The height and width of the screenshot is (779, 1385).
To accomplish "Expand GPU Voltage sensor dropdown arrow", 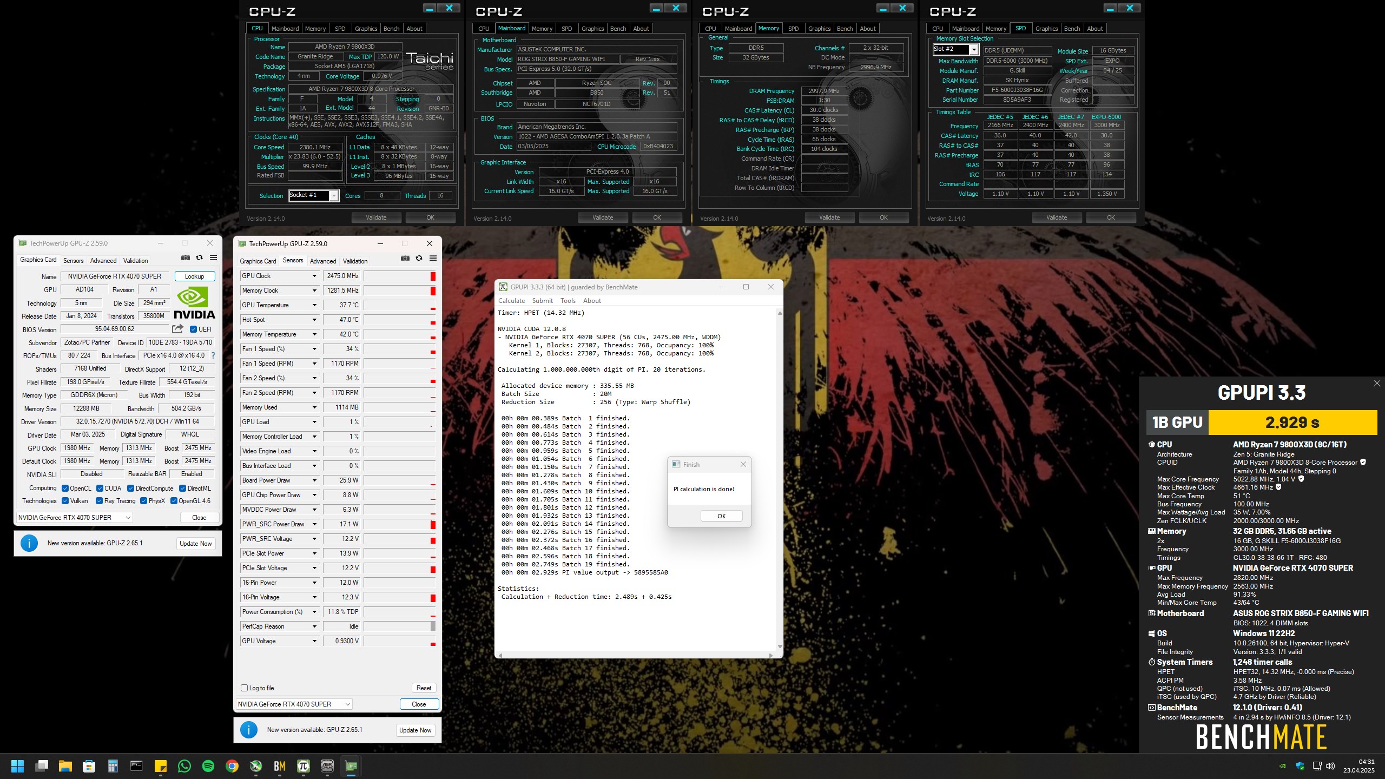I will (x=314, y=641).
